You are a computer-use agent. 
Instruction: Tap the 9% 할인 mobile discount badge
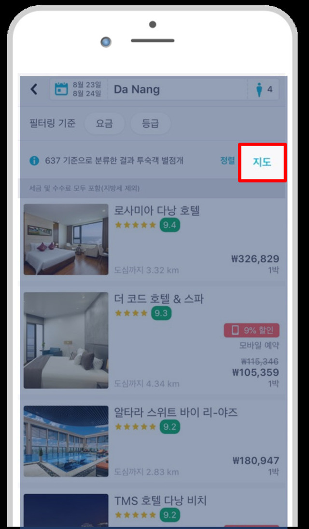point(252,330)
